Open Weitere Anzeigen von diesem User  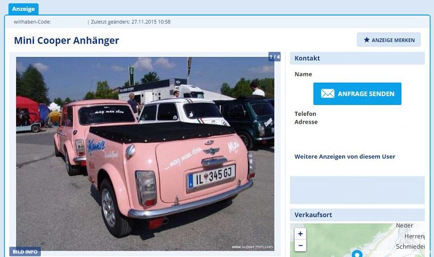(x=345, y=156)
